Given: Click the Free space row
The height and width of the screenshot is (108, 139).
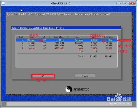Looking at the screenshot, I should click(66, 51).
